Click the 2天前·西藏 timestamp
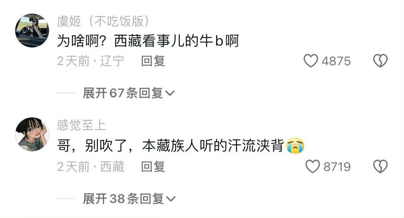 [91, 167]
